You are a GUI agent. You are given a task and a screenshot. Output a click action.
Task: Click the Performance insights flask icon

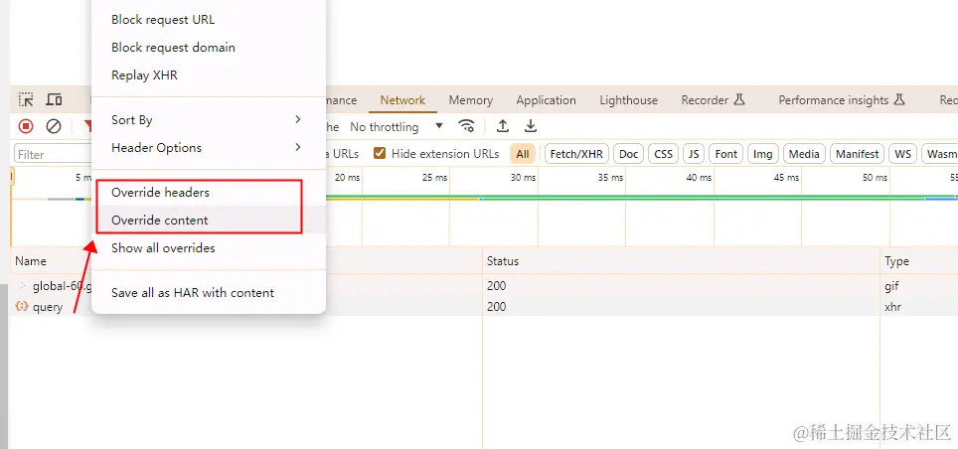point(898,99)
